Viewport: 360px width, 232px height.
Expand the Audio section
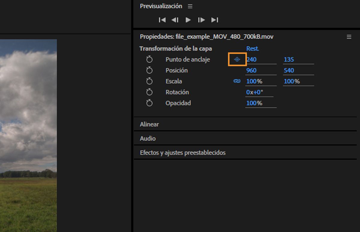coord(148,139)
